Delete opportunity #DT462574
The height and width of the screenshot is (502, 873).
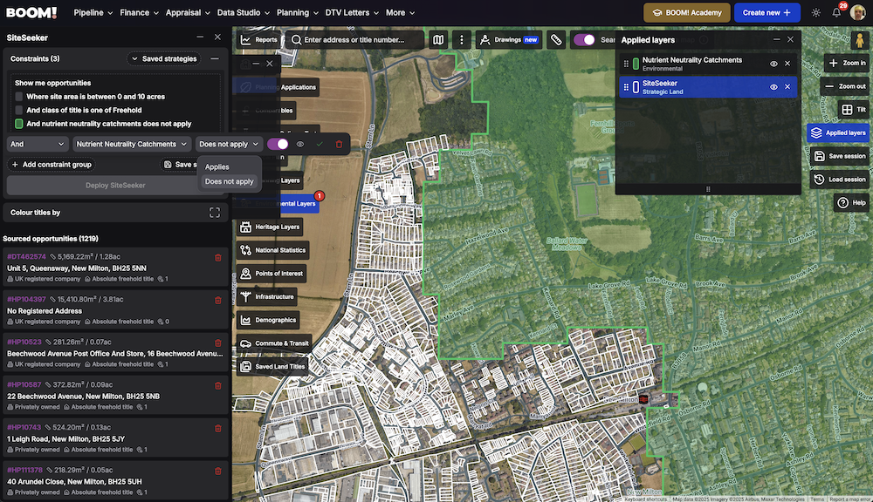point(217,257)
